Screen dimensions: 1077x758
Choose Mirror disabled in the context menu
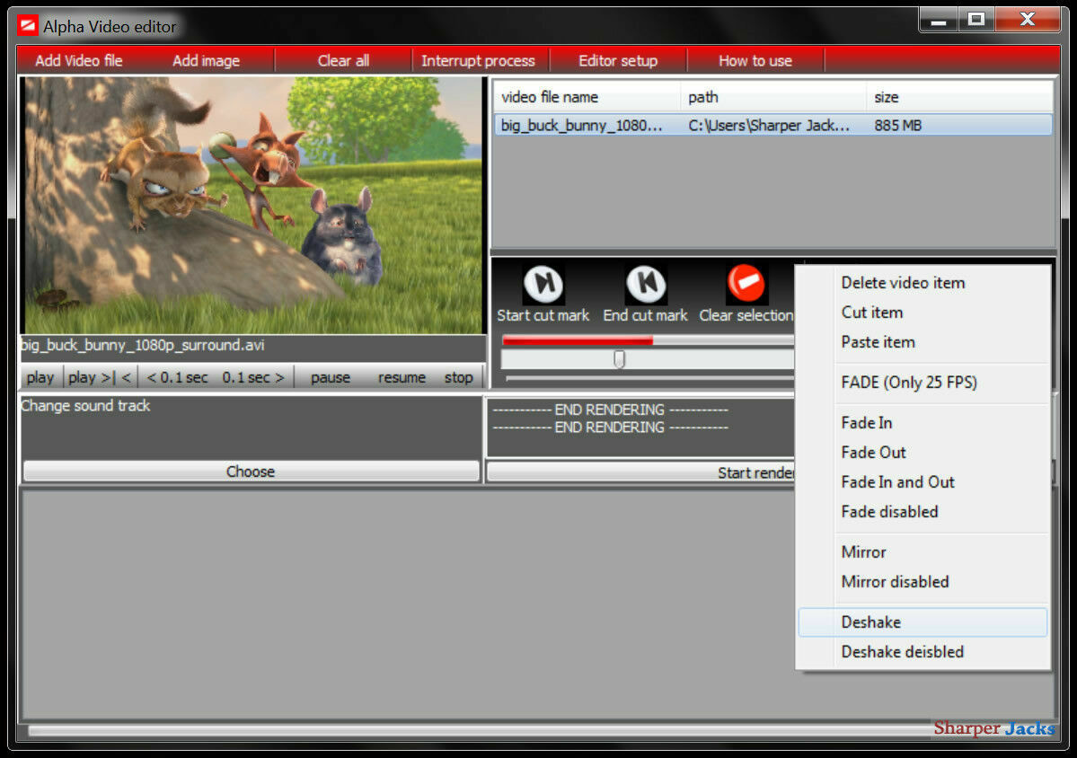(x=923, y=582)
